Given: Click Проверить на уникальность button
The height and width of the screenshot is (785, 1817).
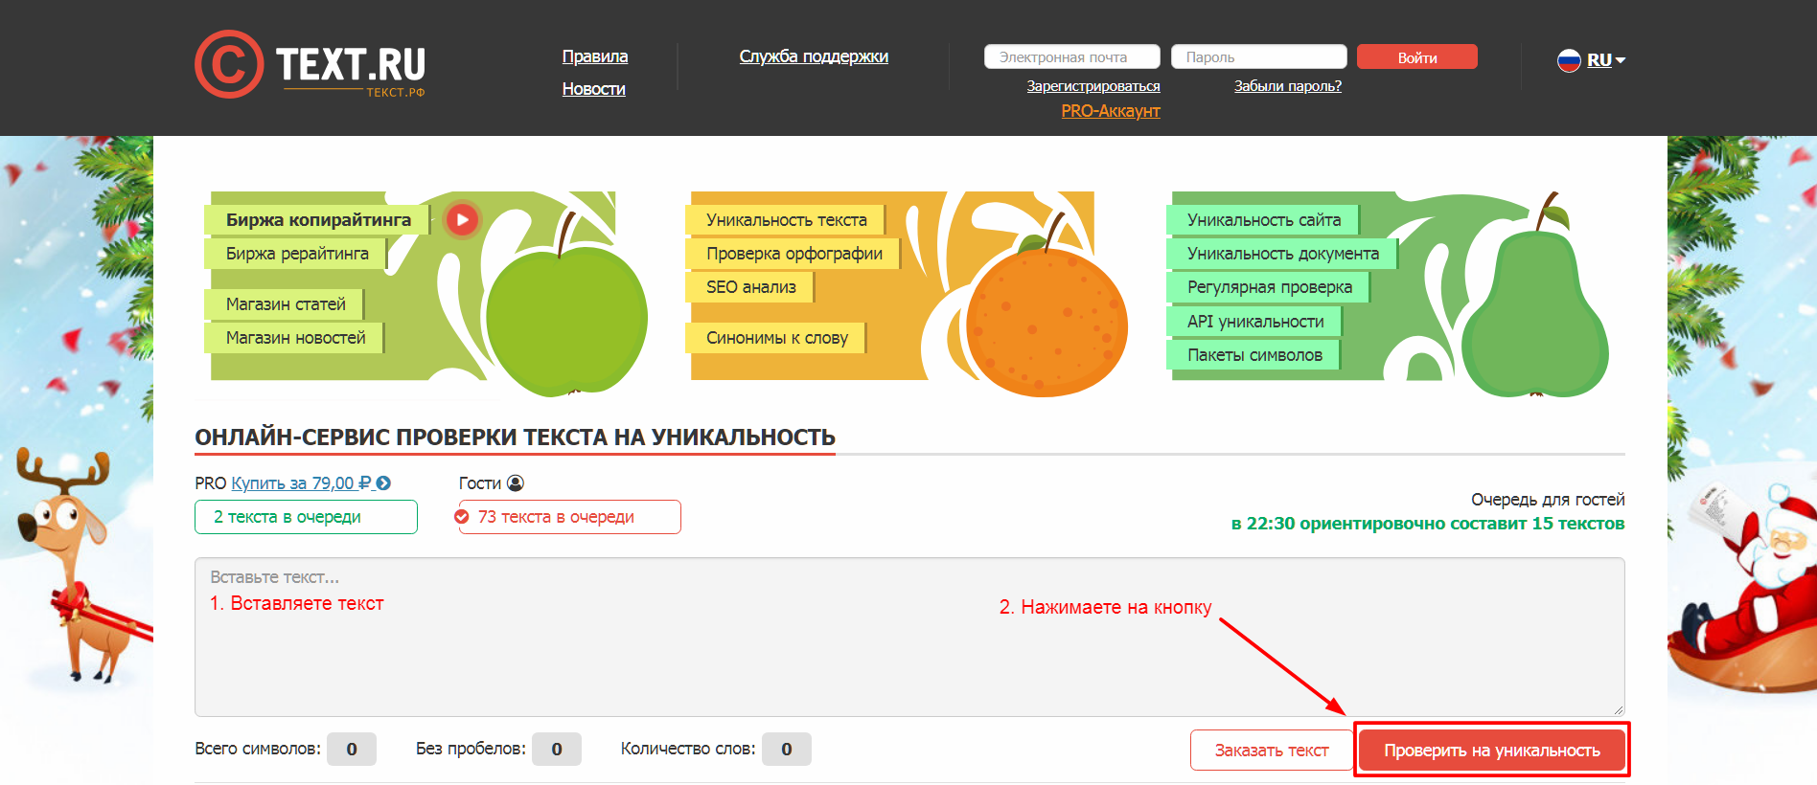Looking at the screenshot, I should (x=1492, y=751).
